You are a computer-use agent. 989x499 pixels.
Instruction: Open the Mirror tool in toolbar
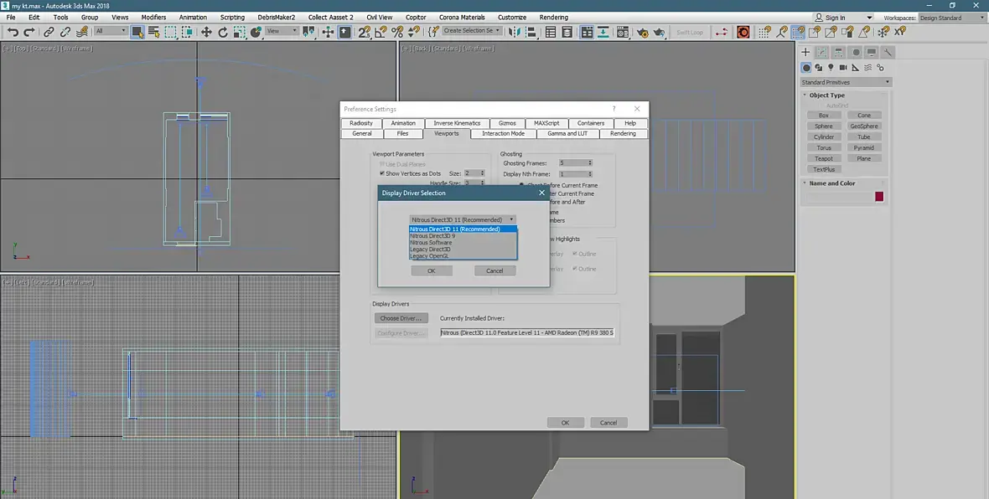click(x=515, y=32)
